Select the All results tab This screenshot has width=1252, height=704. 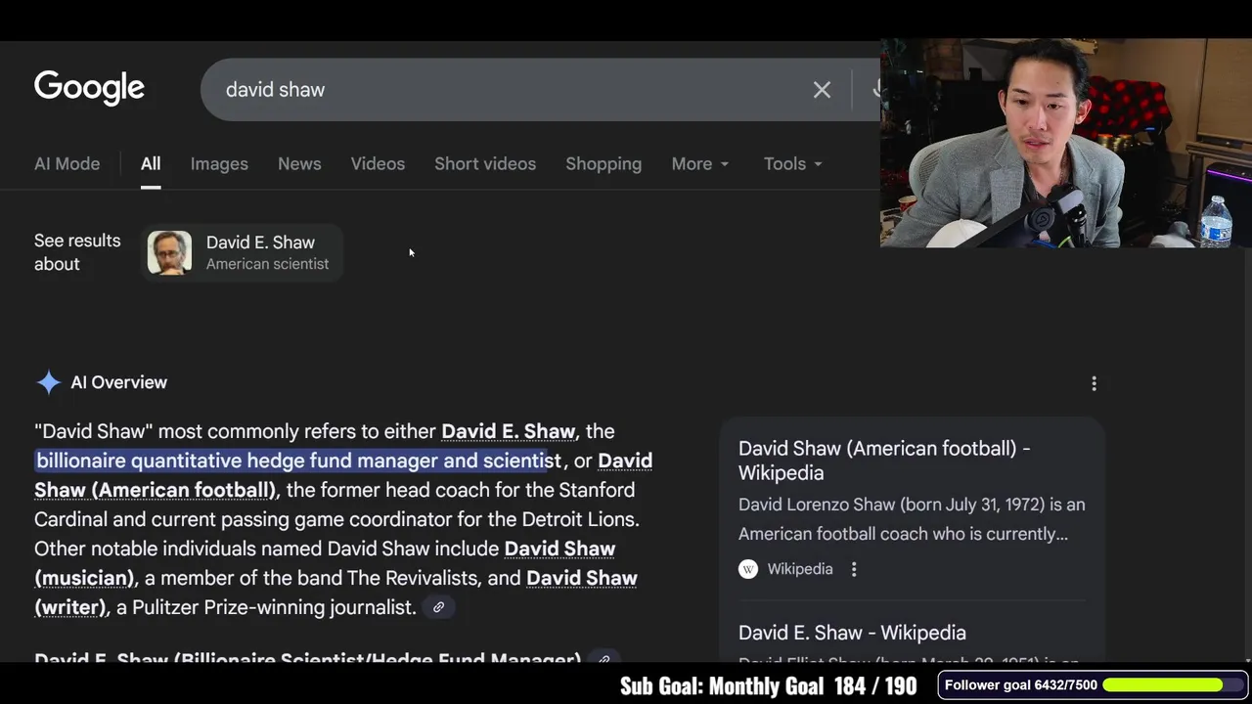pyautogui.click(x=151, y=164)
